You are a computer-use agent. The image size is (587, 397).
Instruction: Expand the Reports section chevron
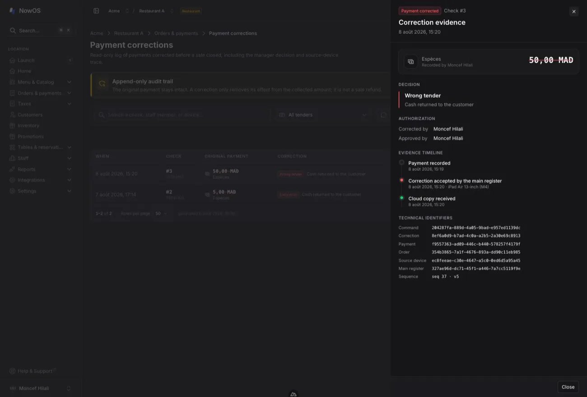click(x=69, y=169)
